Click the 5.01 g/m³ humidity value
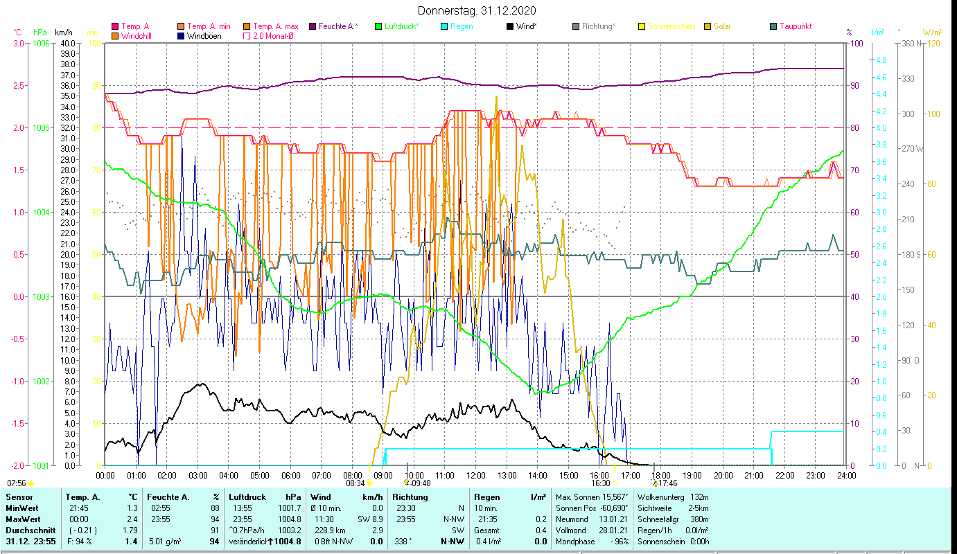Image resolution: width=957 pixels, height=554 pixels. tap(165, 542)
